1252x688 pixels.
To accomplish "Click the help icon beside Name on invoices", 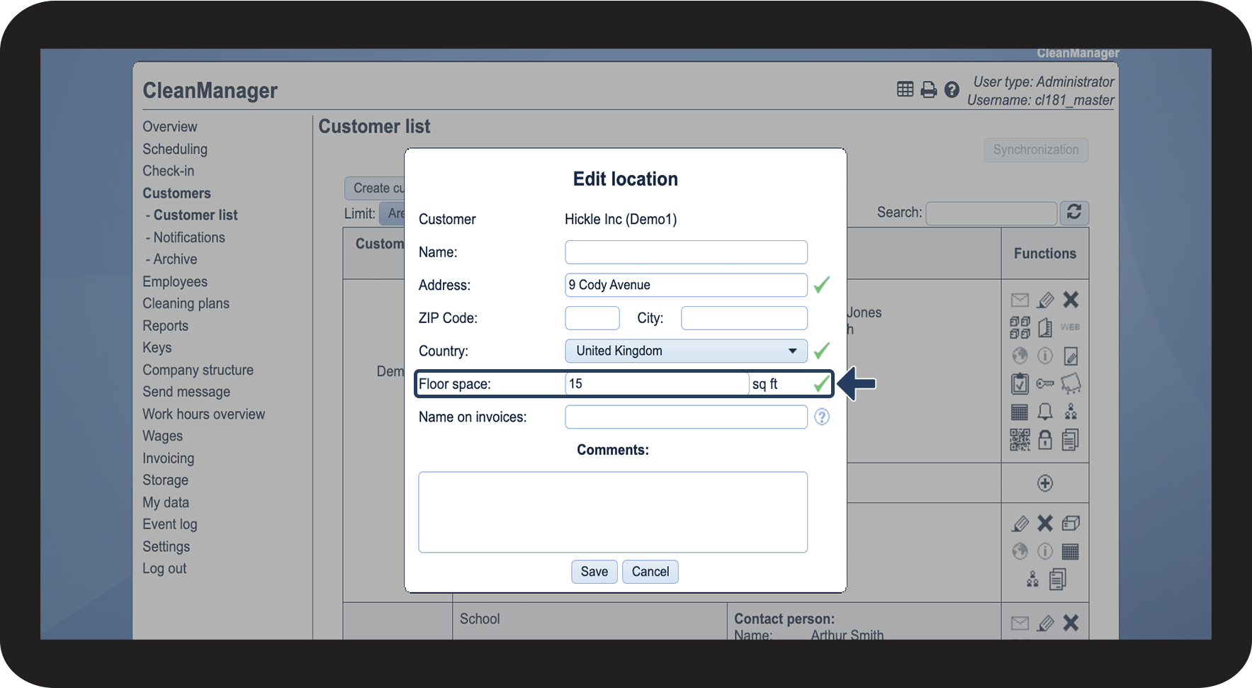I will pyautogui.click(x=821, y=417).
